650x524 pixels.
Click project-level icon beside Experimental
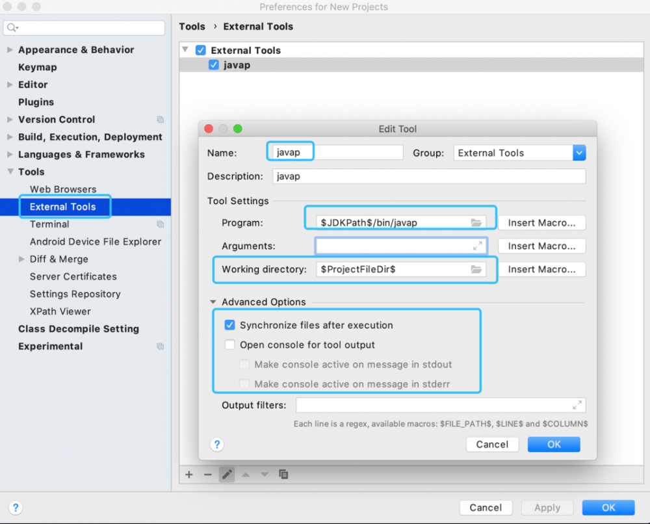(x=160, y=346)
